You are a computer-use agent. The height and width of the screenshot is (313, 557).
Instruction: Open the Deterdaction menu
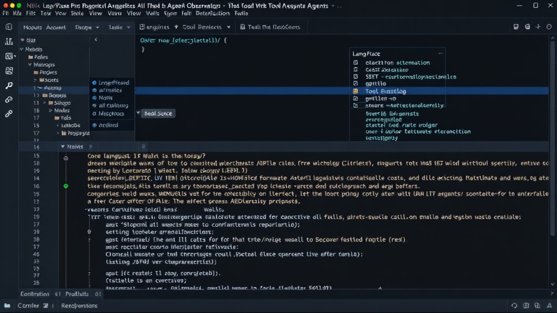[213, 13]
